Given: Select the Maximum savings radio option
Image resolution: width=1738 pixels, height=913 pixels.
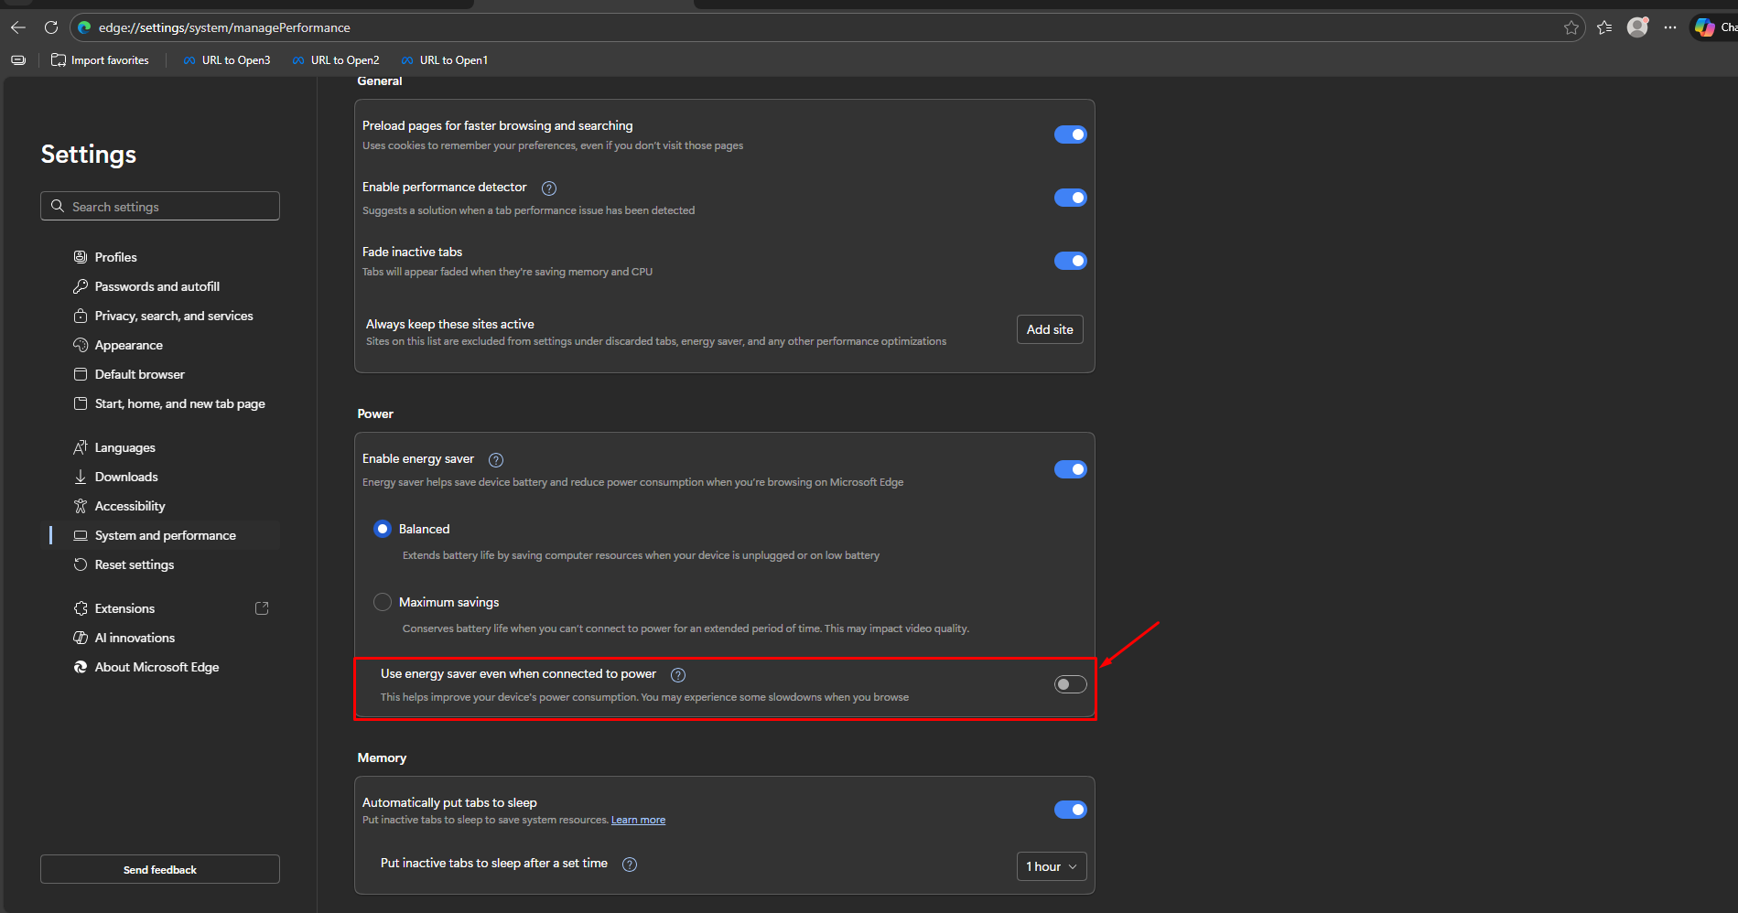Looking at the screenshot, I should (x=383, y=602).
